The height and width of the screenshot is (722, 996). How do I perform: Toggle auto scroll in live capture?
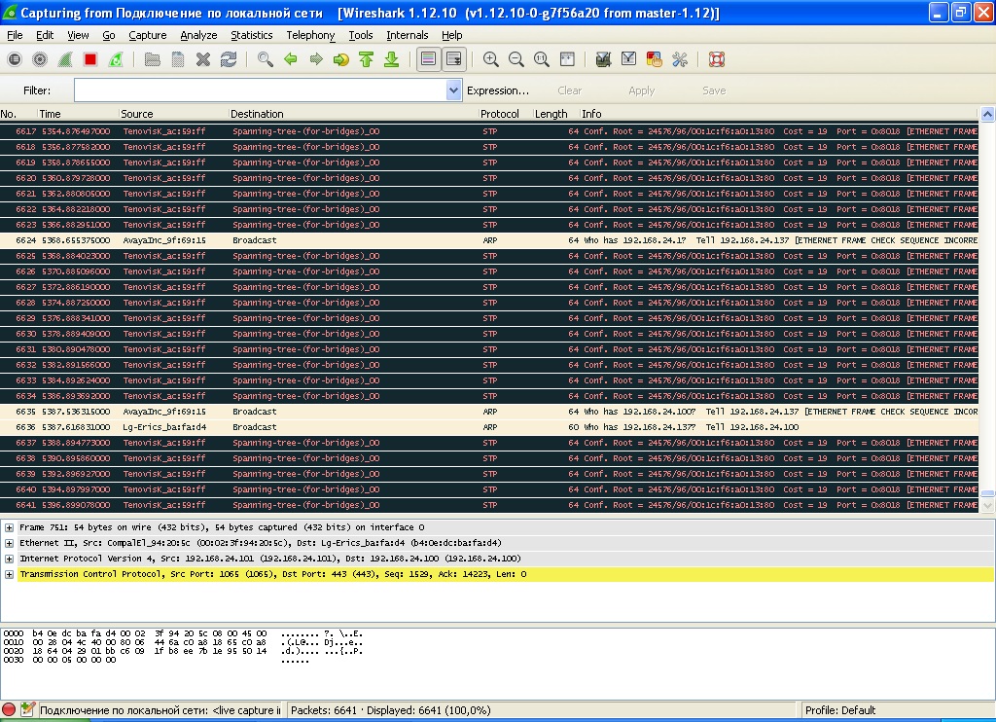(x=453, y=59)
